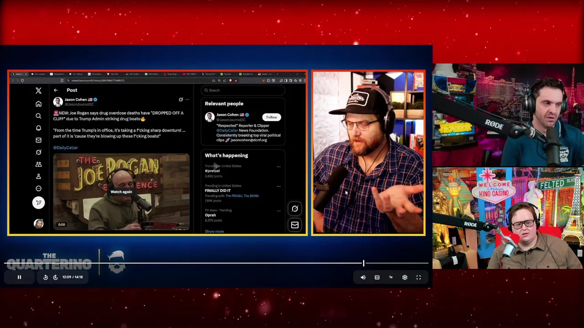Go to Home in the X sidebar
Screen dimensions: 584x328
38,104
